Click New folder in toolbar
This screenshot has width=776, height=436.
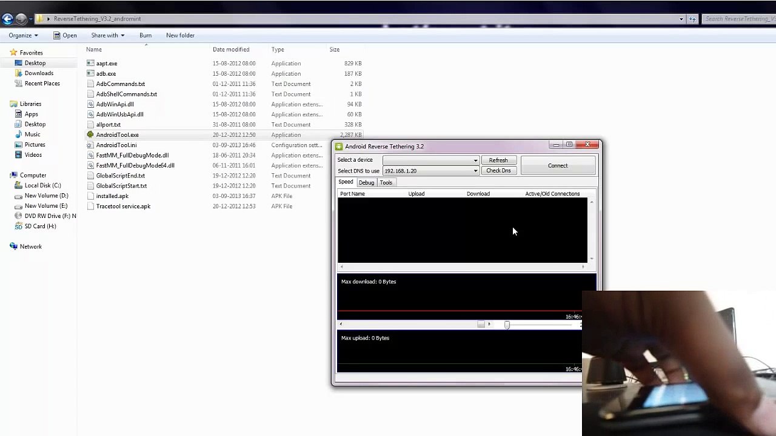(x=180, y=35)
